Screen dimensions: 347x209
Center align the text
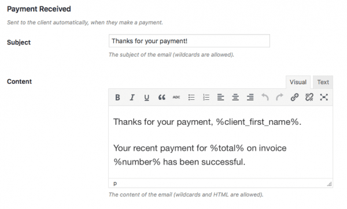[235, 97]
